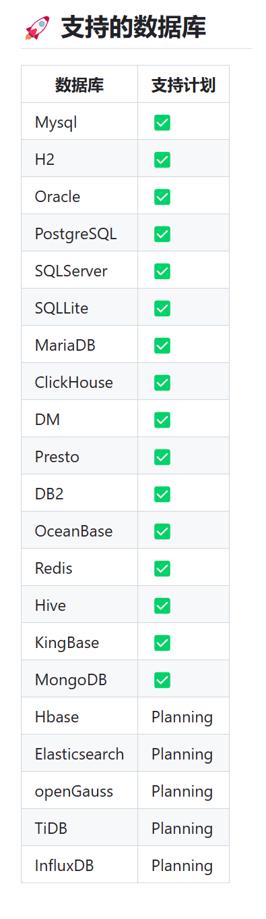This screenshot has height=919, width=266.
Task: Click the Elasticsearch table cell
Action: (x=79, y=755)
